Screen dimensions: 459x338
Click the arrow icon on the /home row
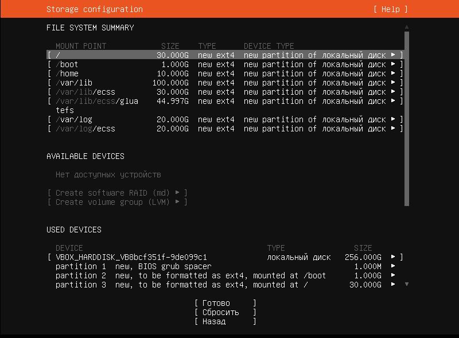click(393, 73)
